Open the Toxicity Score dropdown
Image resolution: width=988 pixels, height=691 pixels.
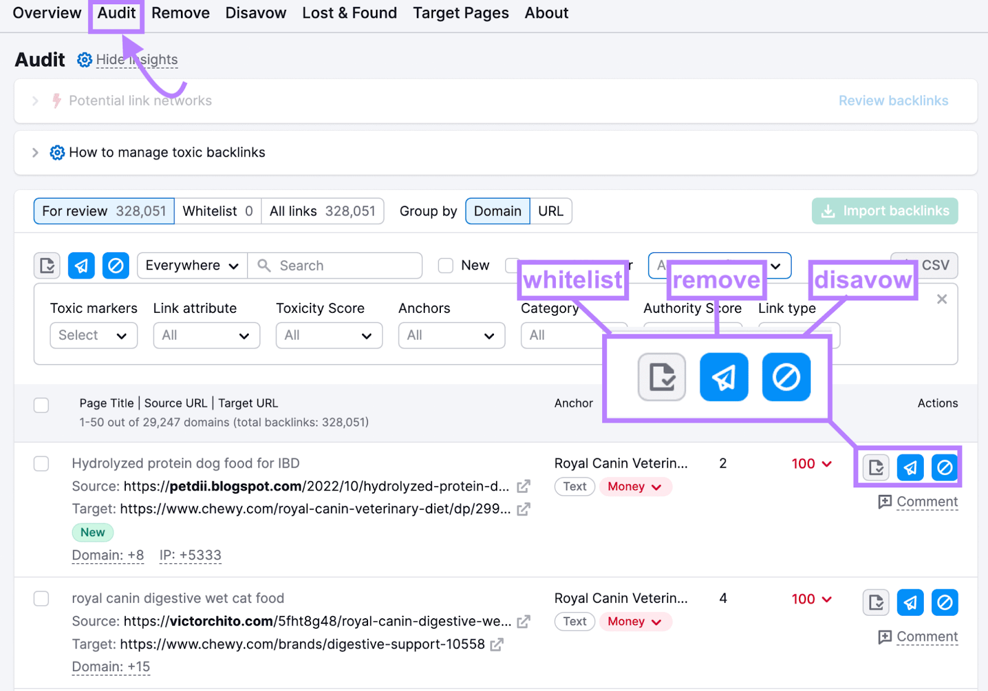pos(329,336)
